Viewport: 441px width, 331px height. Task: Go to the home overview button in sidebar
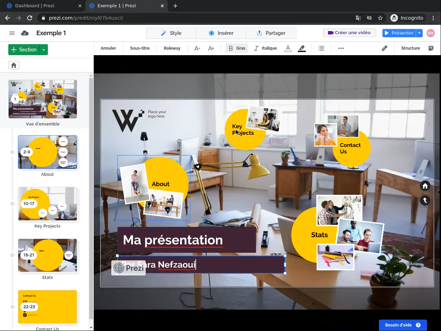pos(14,65)
